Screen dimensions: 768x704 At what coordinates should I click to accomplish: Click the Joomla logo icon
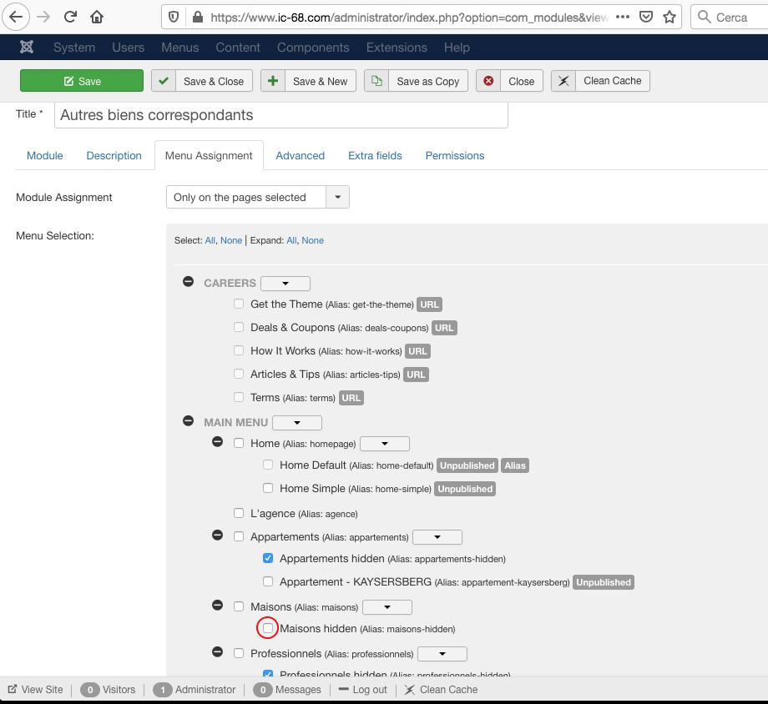click(x=27, y=47)
